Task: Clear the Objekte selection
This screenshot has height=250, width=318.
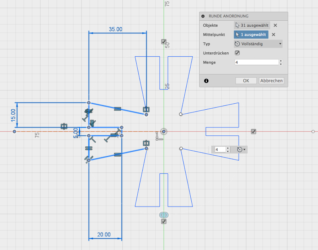Action: [275, 25]
